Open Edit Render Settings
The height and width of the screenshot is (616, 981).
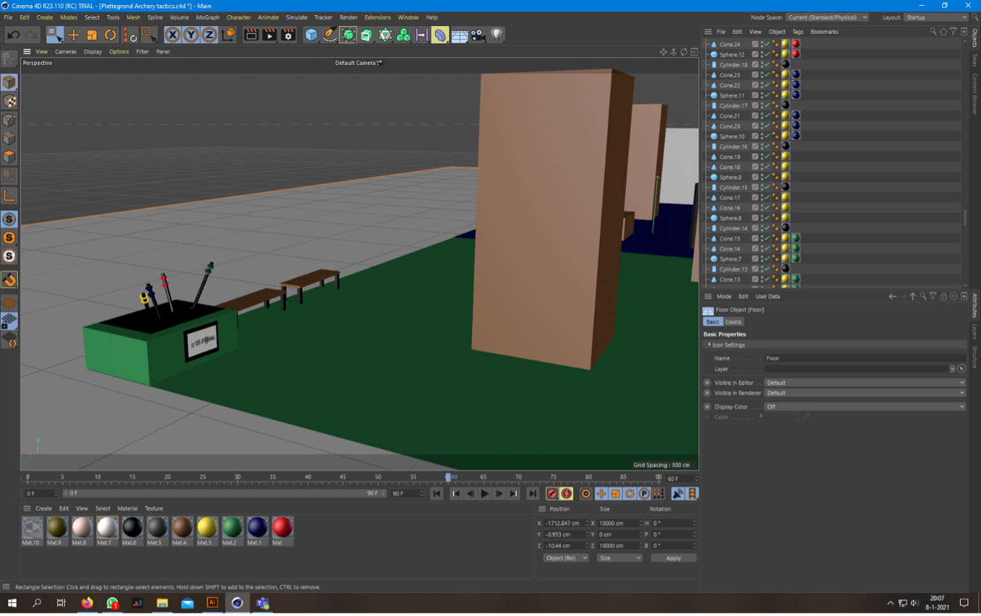(288, 35)
